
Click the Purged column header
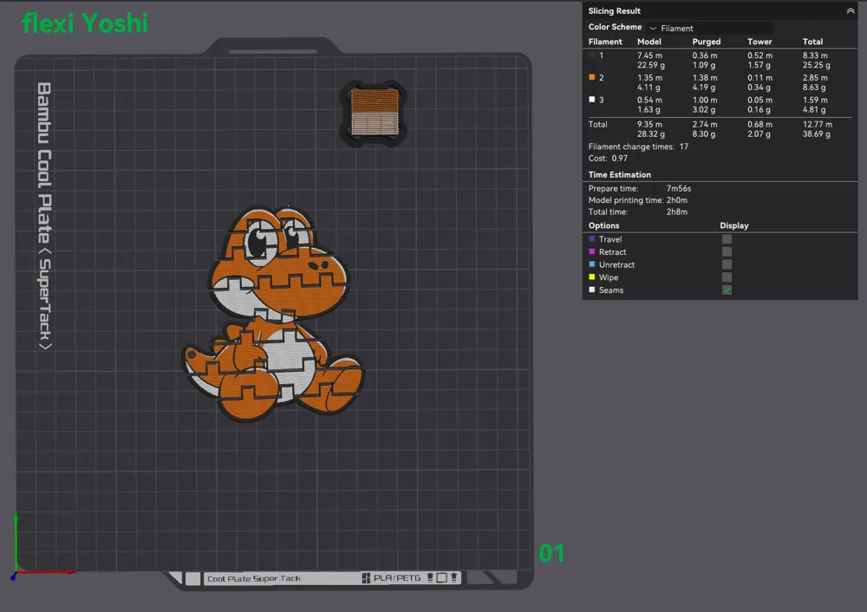[x=706, y=42]
